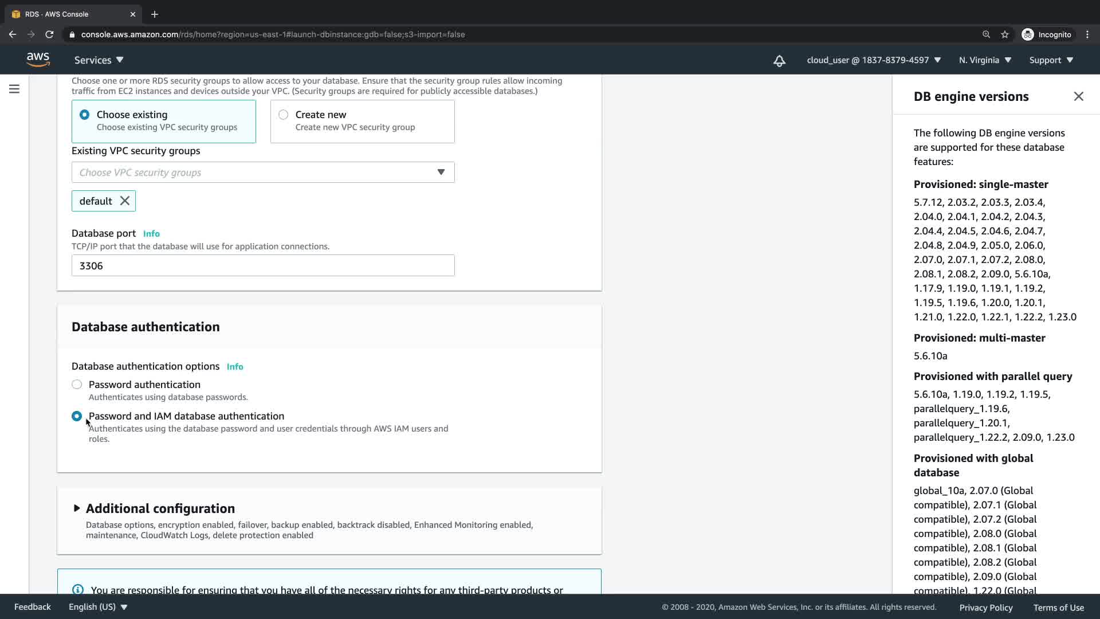Click the browser reload page icon
Screen dimensions: 1100x619
click(49, 34)
